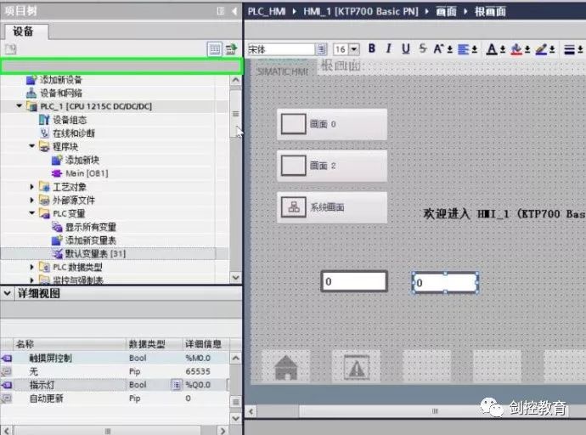Click the address icon beside %Q0.0

click(177, 385)
